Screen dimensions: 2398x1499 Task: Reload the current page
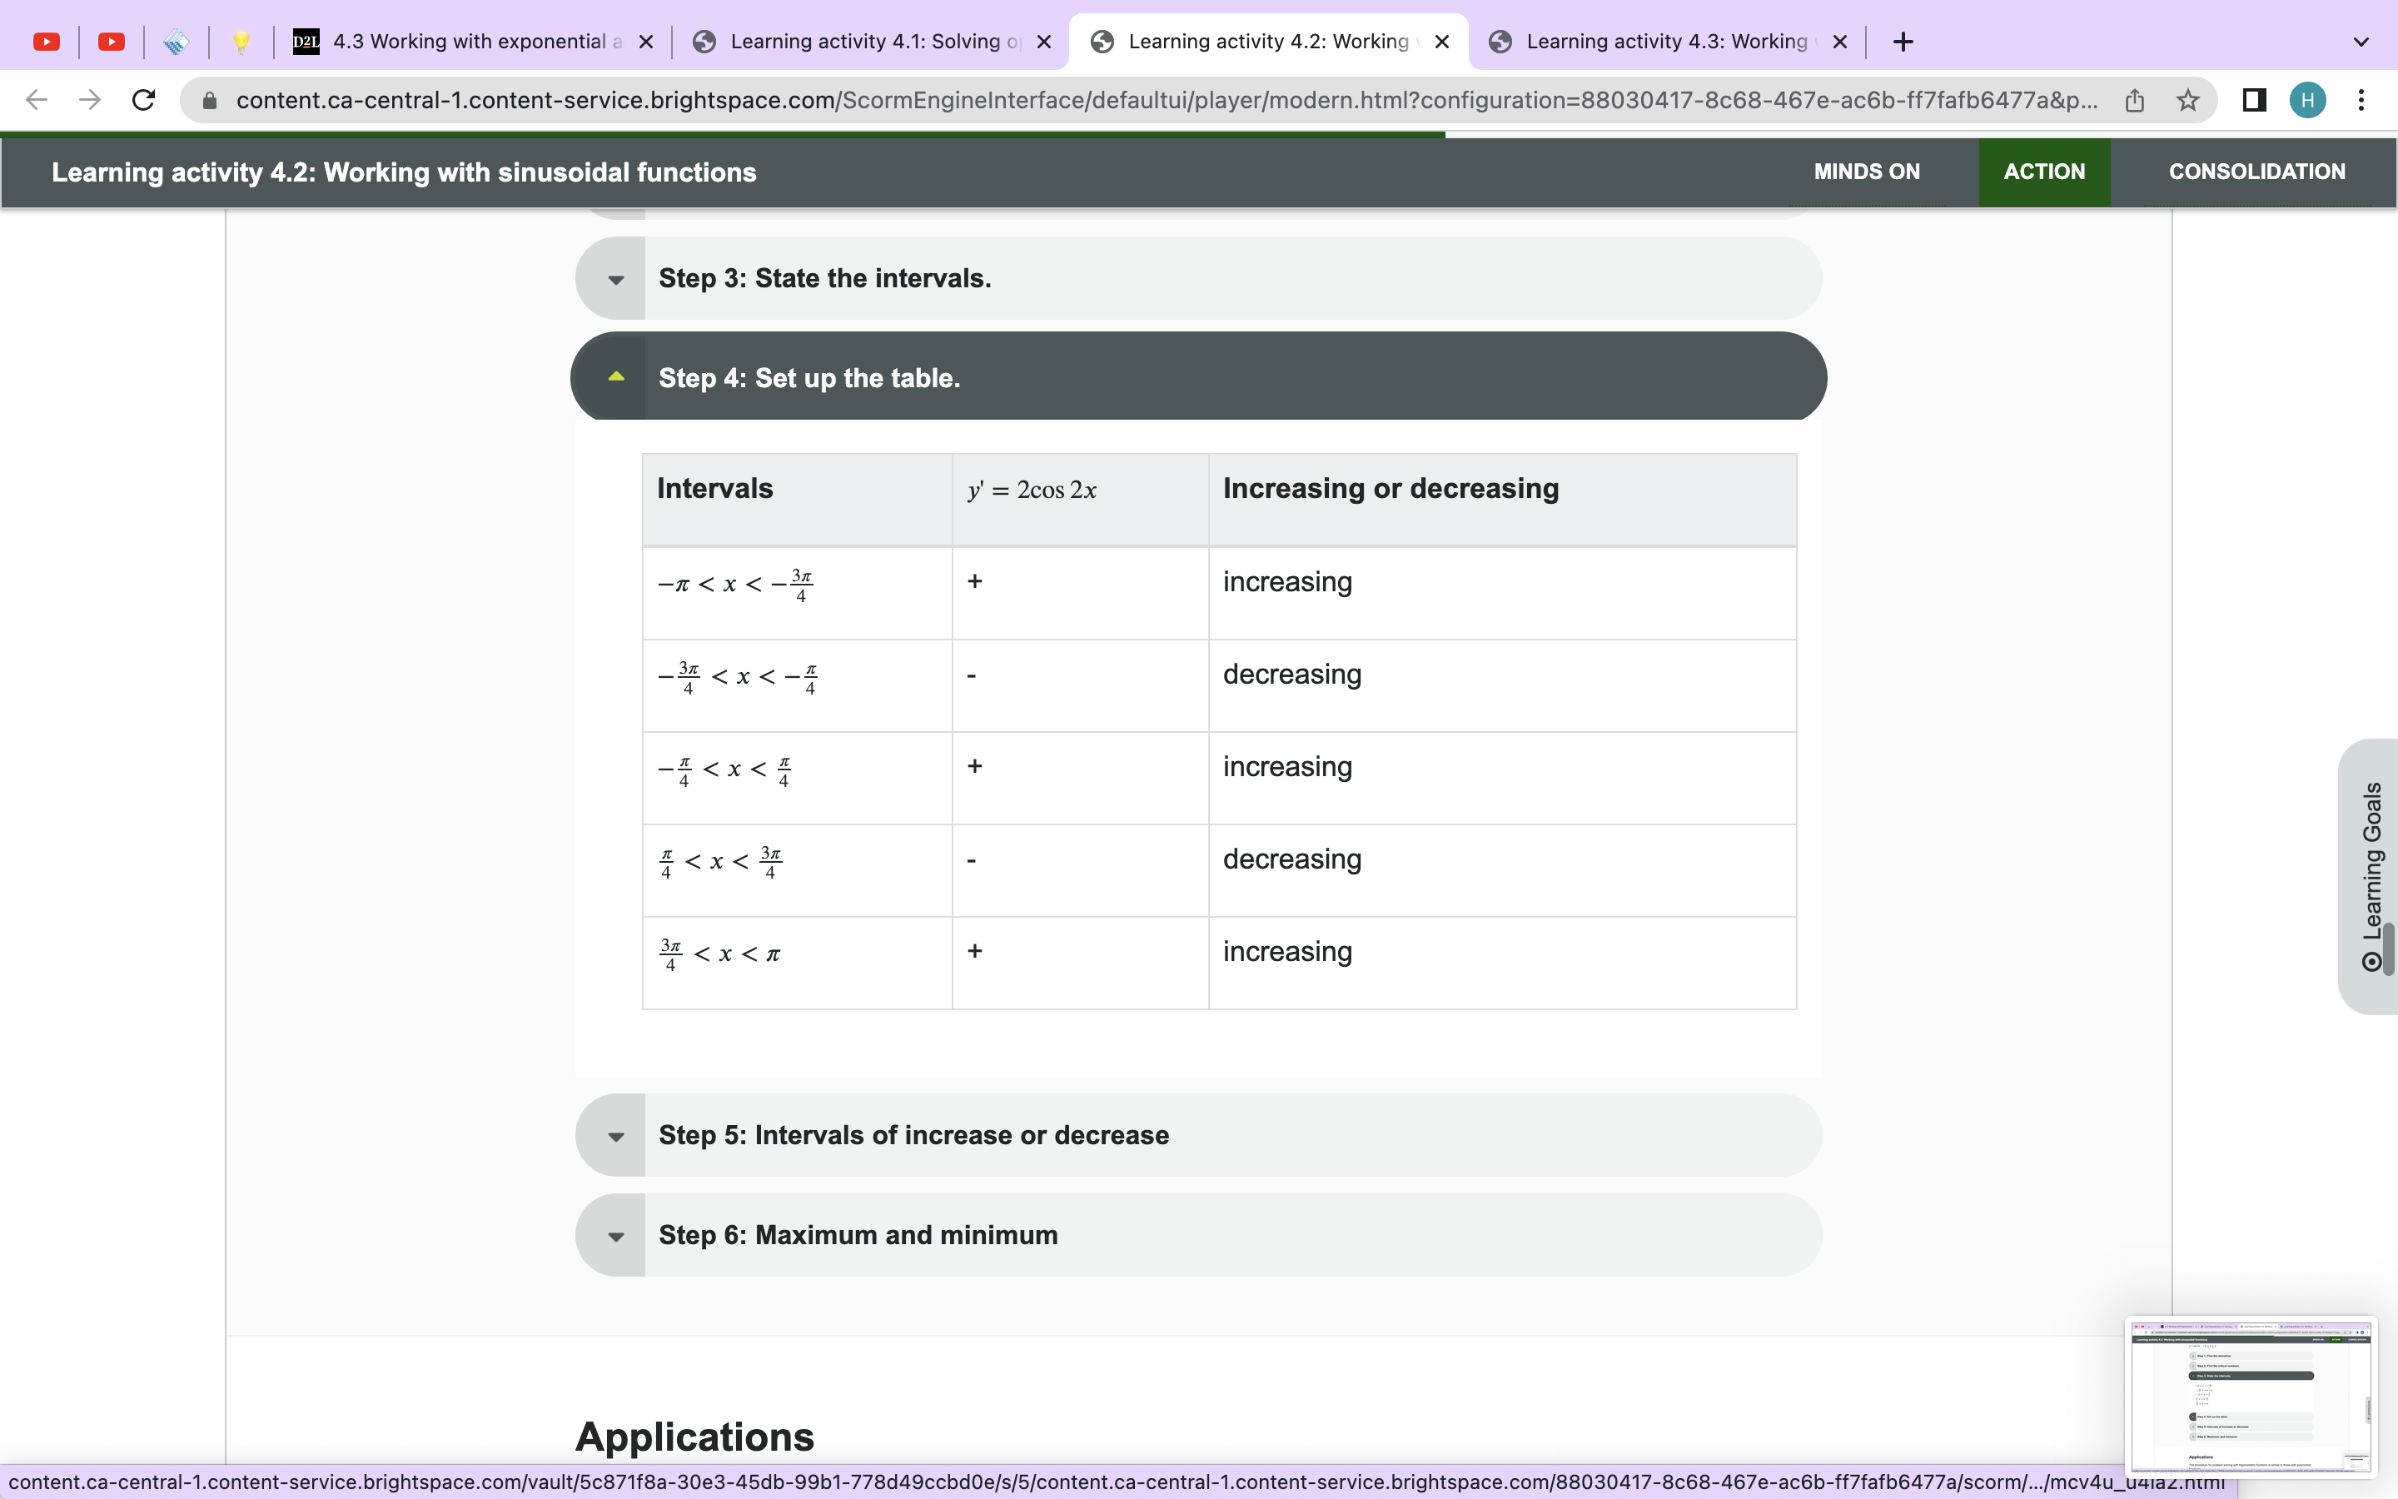tap(144, 99)
